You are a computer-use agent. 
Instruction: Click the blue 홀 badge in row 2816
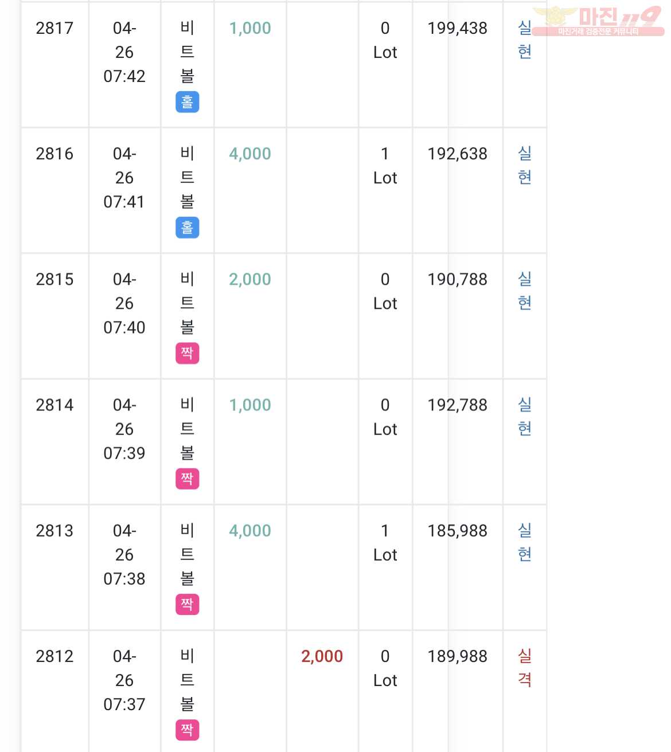(187, 228)
